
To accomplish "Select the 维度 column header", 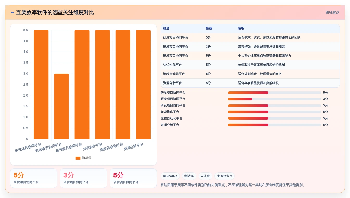I will click(x=166, y=28).
